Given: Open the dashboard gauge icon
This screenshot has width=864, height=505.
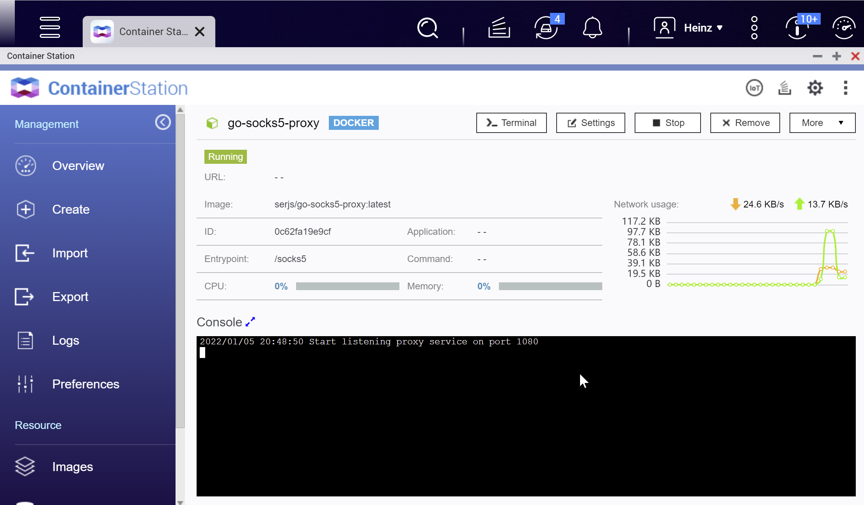Looking at the screenshot, I should pos(844,28).
